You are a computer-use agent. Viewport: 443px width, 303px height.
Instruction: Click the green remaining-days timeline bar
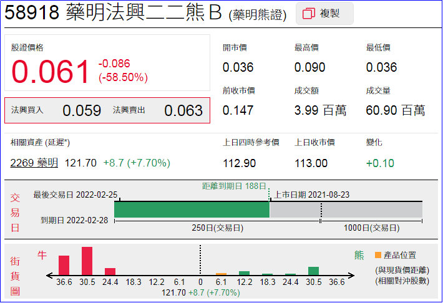(192, 210)
